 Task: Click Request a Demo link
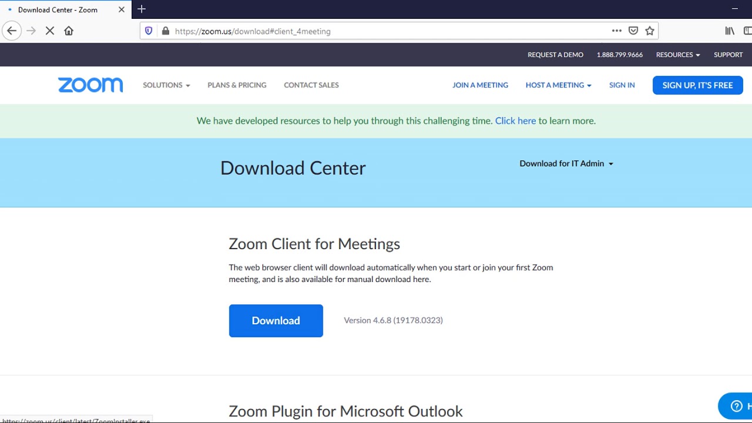(x=555, y=55)
